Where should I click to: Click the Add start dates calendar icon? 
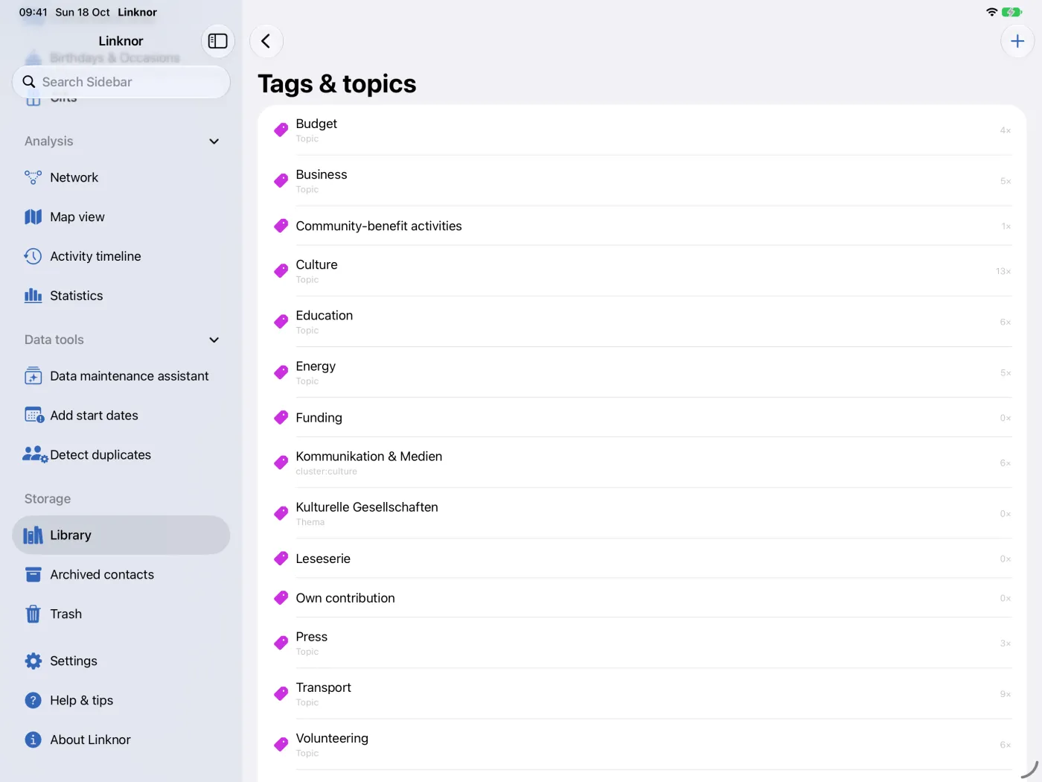(x=33, y=416)
